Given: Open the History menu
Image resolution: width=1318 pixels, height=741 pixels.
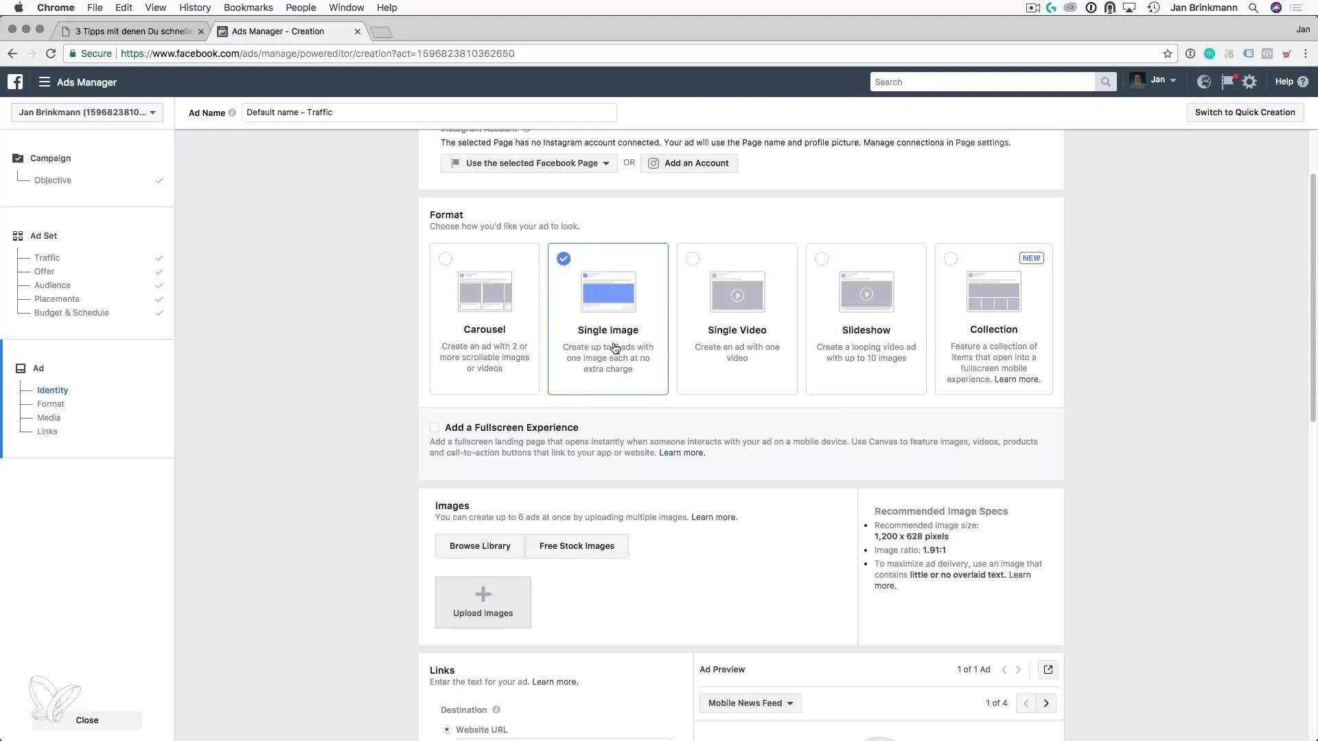Looking at the screenshot, I should pos(195,8).
